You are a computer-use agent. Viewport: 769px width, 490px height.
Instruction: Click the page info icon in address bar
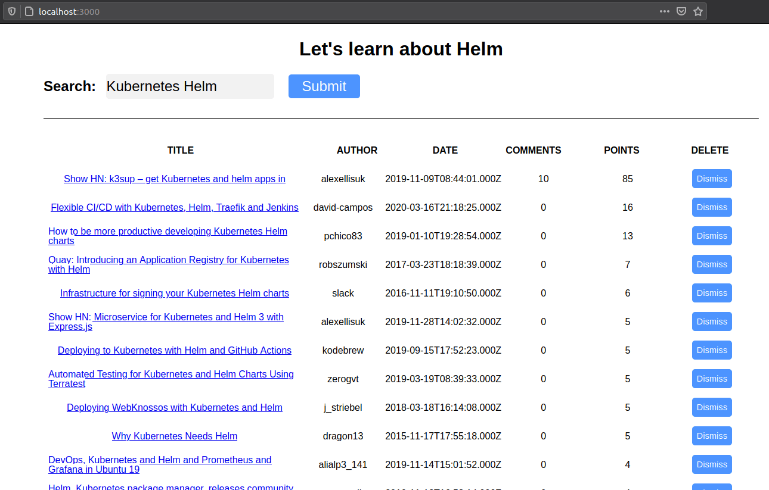click(29, 11)
